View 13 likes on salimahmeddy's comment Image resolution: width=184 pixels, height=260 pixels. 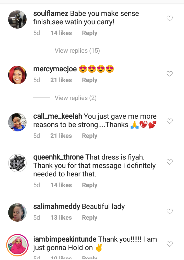tap(61, 218)
